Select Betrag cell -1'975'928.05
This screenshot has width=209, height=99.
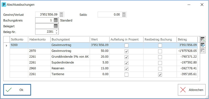click(x=187, y=51)
